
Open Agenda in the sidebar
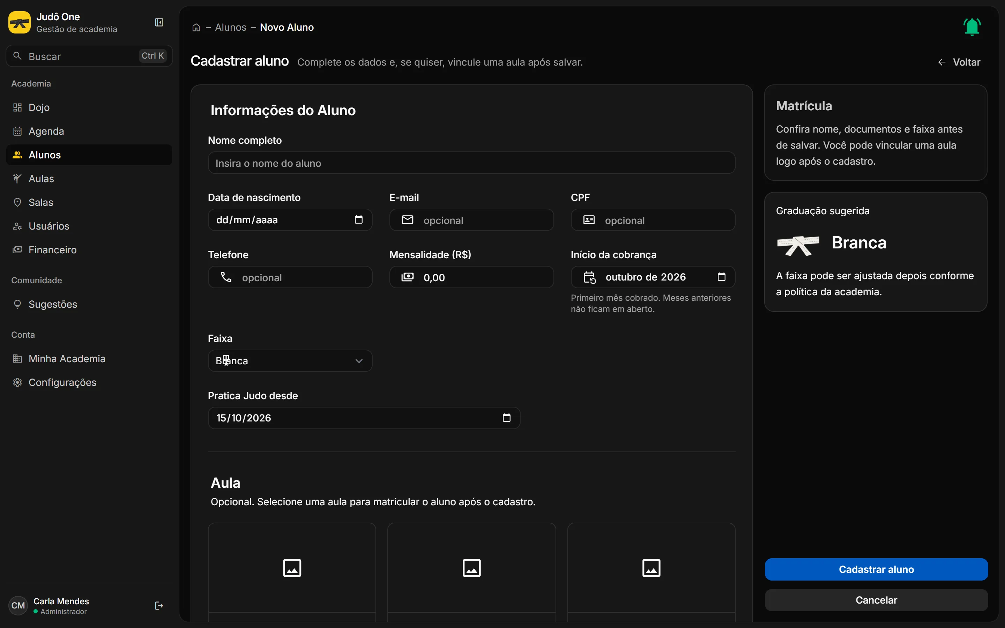[89, 131]
